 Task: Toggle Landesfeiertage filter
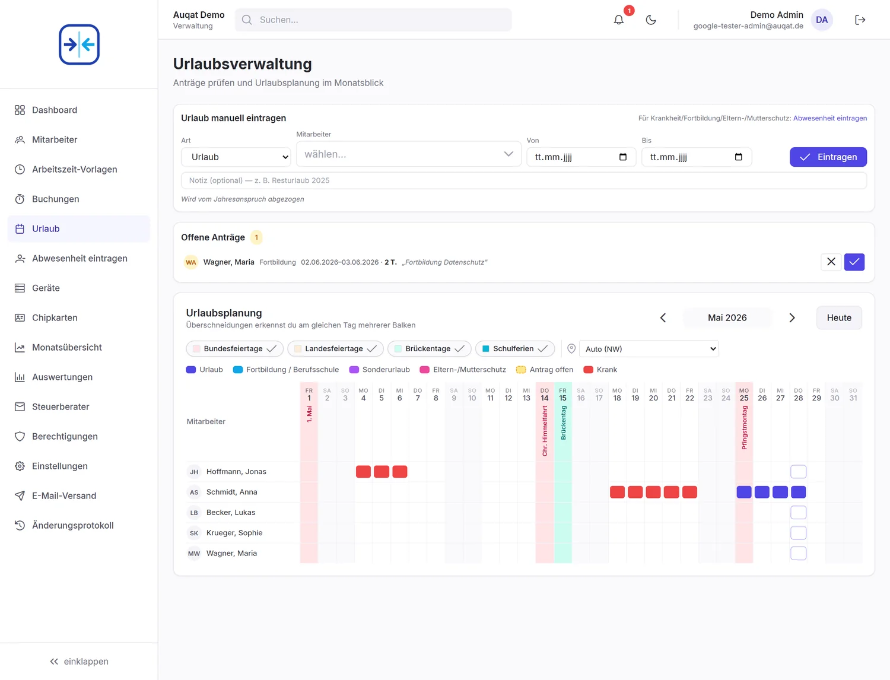pyautogui.click(x=336, y=349)
